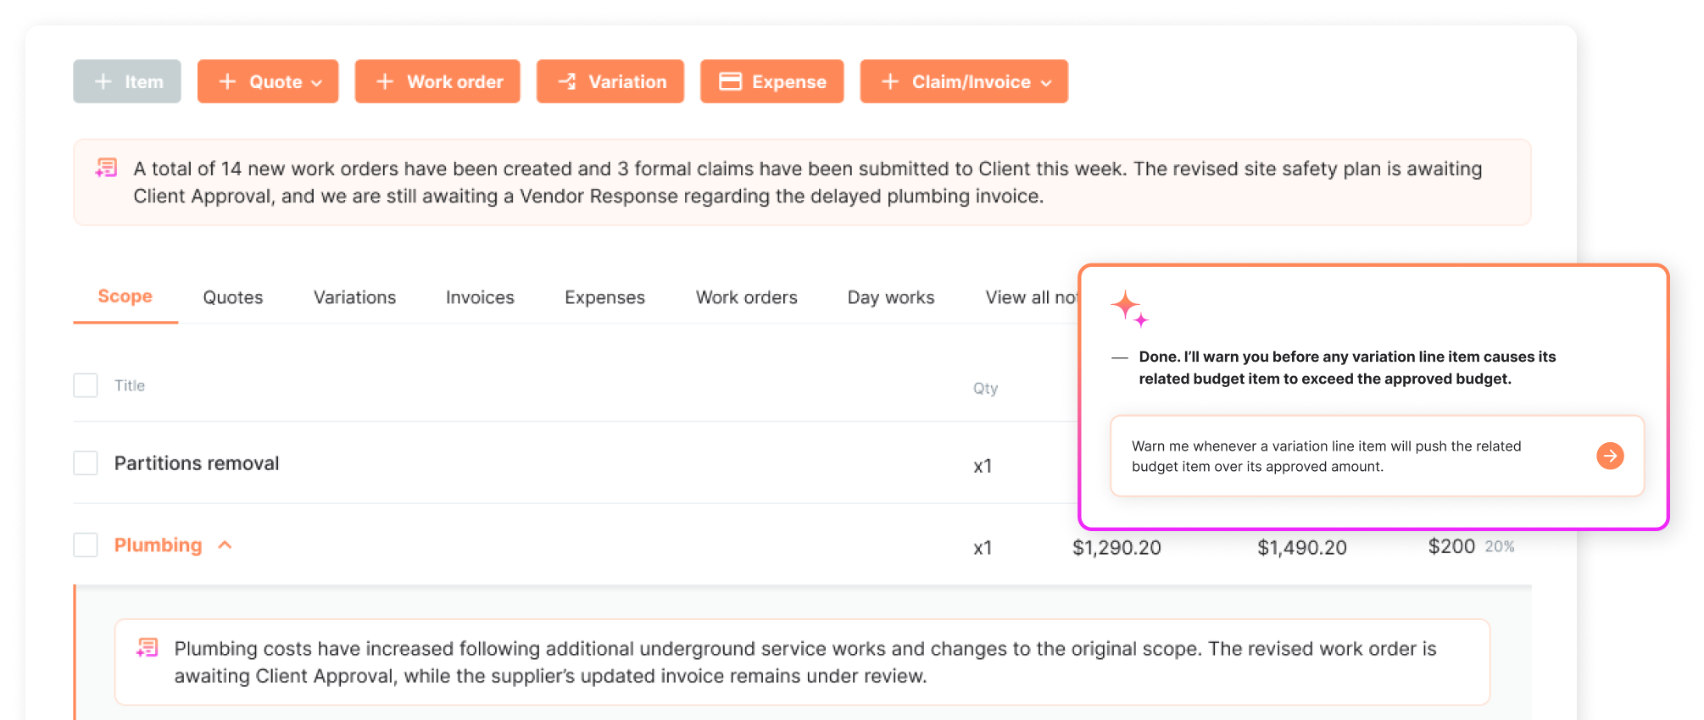The width and height of the screenshot is (1704, 720).
Task: Click the disabled Item button
Action: [127, 81]
